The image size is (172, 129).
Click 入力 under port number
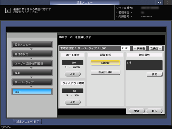(73, 74)
